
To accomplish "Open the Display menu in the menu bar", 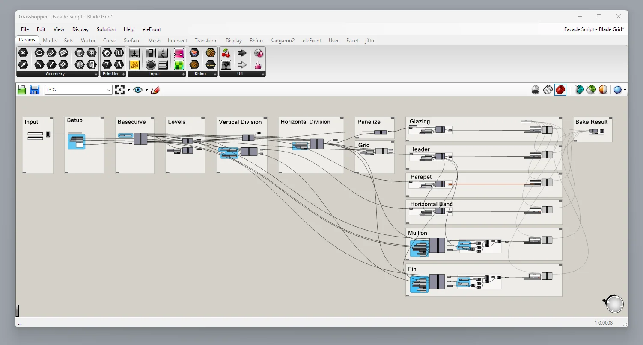I will tap(80, 29).
